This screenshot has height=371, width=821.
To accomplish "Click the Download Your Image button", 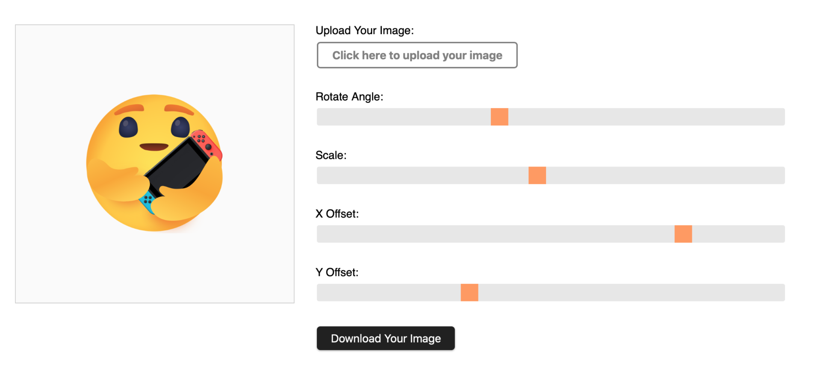I will [386, 338].
